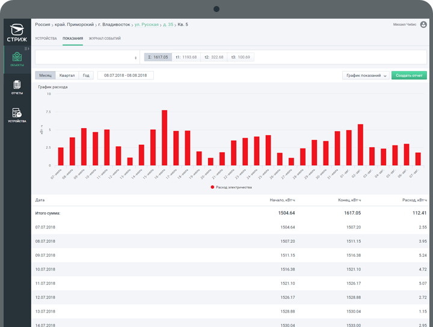Switch to the Журнал событий tab
The image size is (433, 327).
(105, 38)
